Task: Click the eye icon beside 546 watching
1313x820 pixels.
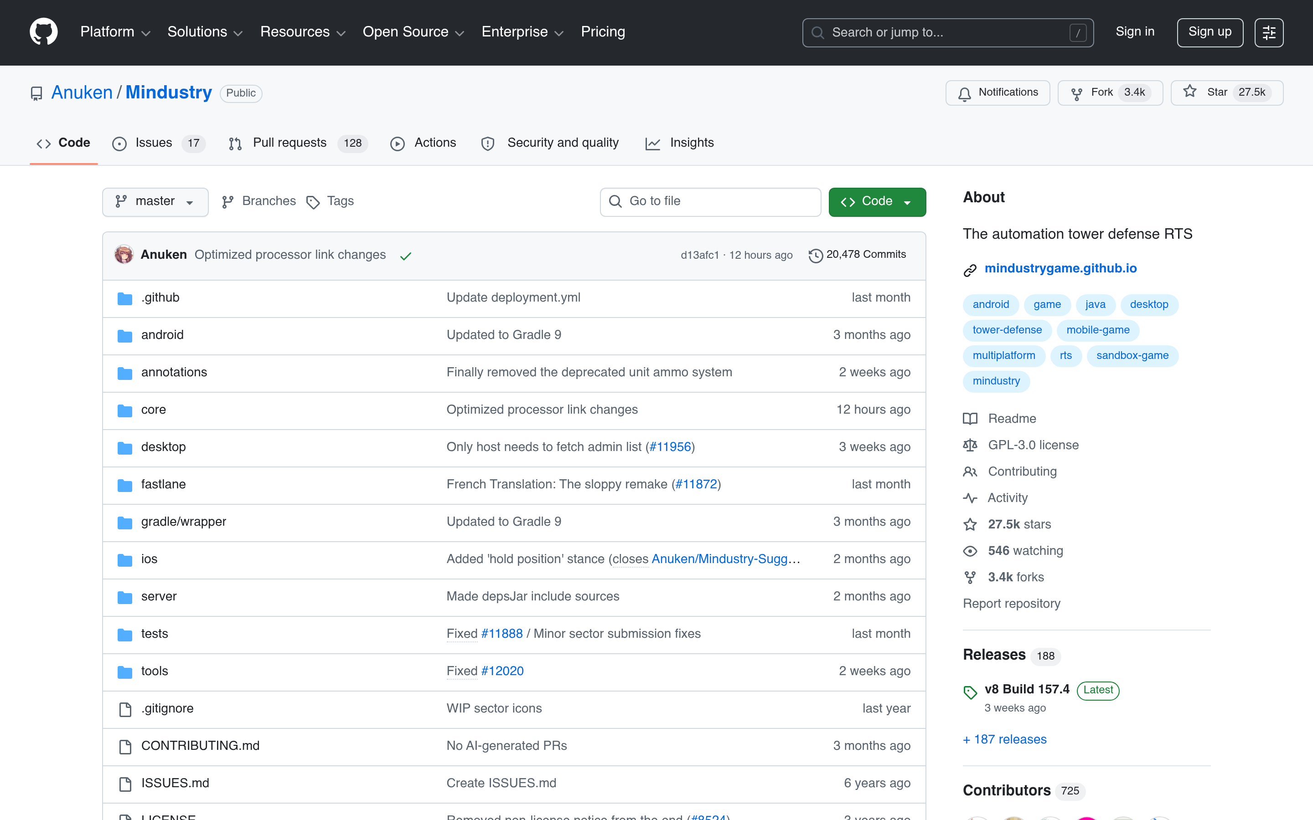Action: 970,551
